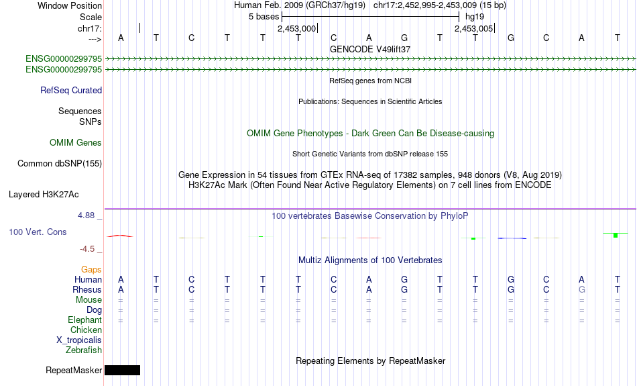Viewport: 637px width, 386px height.
Task: Click the -4.5 lower PhyloP scale value
Action: pos(87,249)
